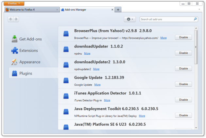Go forward with the right arrow button

click(x=16, y=19)
